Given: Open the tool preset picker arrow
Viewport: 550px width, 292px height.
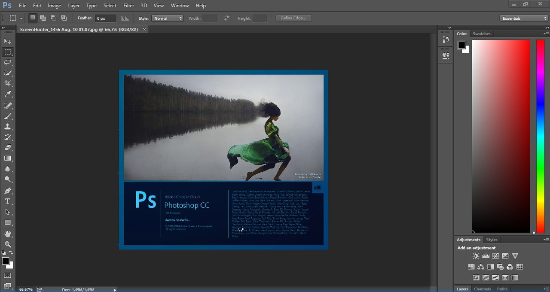Looking at the screenshot, I should pyautogui.click(x=21, y=18).
